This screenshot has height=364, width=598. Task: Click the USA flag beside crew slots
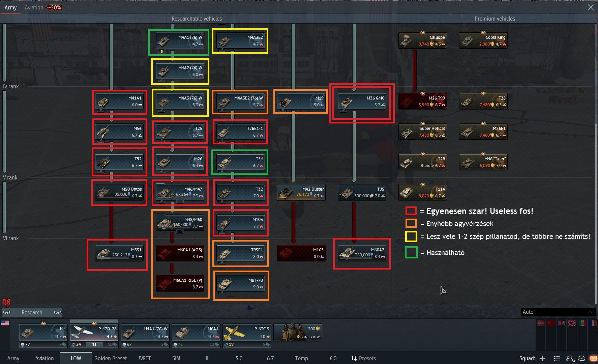(x=5, y=323)
